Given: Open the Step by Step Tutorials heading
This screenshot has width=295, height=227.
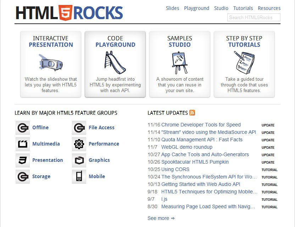Looking at the screenshot, I should (x=244, y=41).
